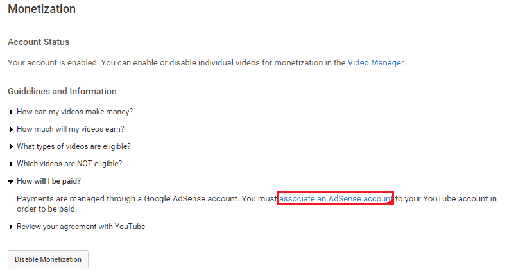
Task: Expand arrow for What types of videos are eligible
Action: 11,146
